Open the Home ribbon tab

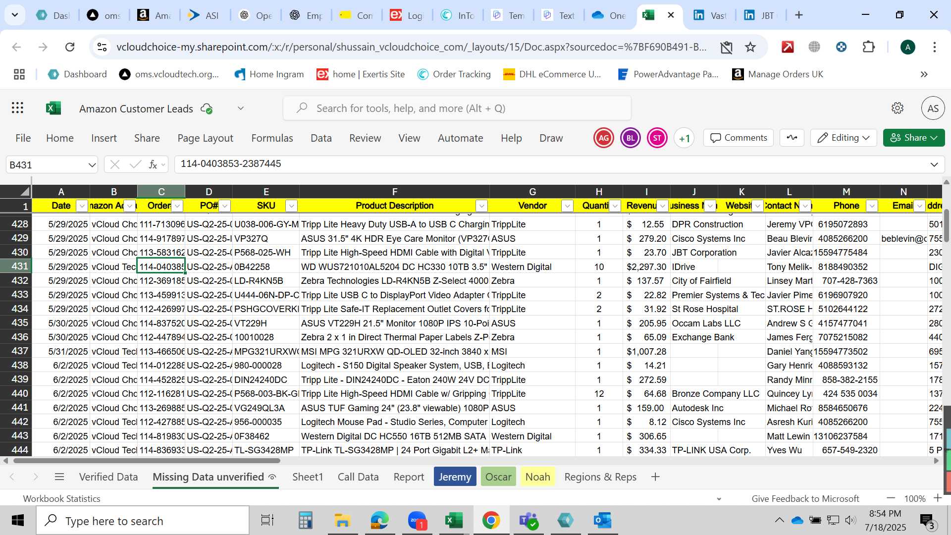[60, 138]
